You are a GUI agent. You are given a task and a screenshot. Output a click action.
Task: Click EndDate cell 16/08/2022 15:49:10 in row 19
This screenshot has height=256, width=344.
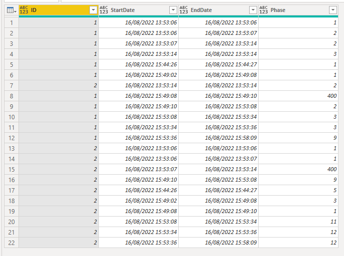coord(219,211)
